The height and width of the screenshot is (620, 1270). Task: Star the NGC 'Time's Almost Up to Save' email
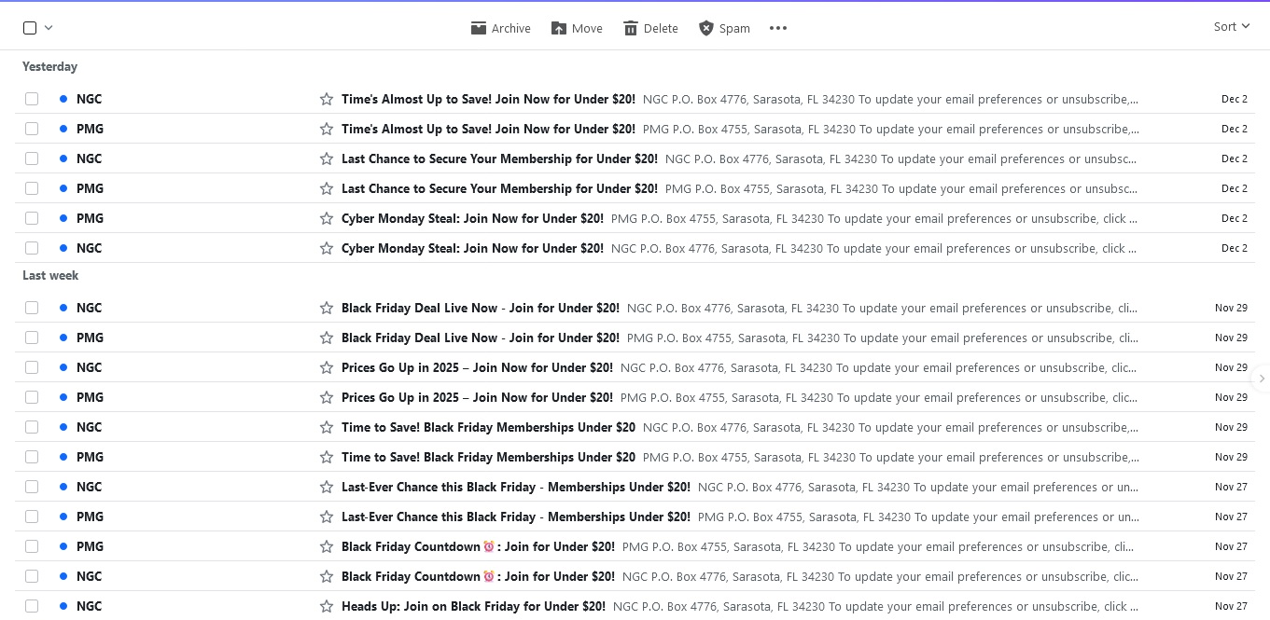[327, 99]
